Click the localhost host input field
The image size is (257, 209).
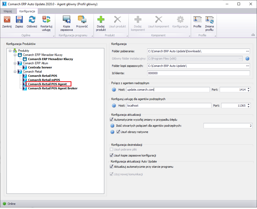click(x=169, y=106)
